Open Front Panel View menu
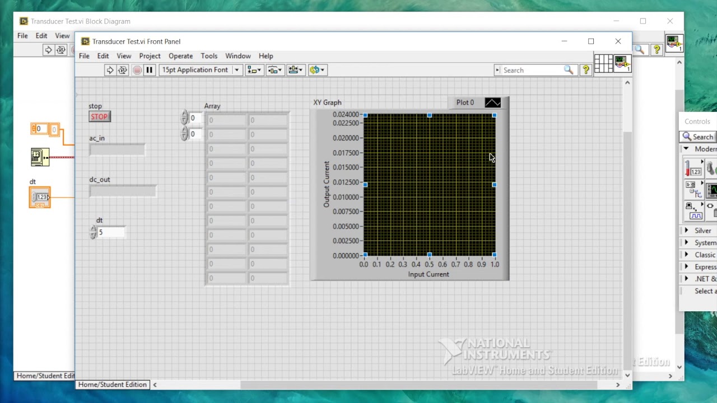This screenshot has width=717, height=403. (124, 56)
